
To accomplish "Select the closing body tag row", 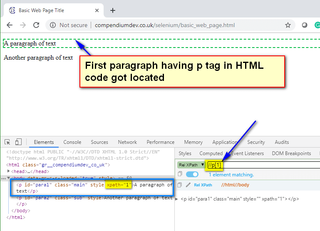I will click(21, 211).
